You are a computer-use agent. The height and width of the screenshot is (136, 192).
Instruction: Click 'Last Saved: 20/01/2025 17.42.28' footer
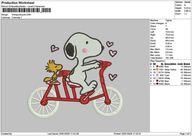pos(63,134)
